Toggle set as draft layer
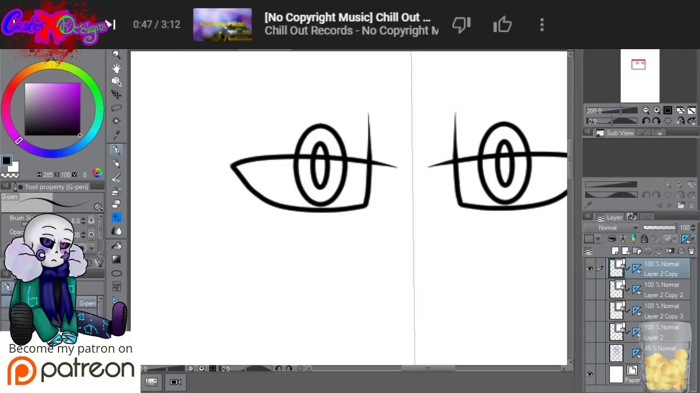Screen dimensions: 700x393 click(634, 239)
